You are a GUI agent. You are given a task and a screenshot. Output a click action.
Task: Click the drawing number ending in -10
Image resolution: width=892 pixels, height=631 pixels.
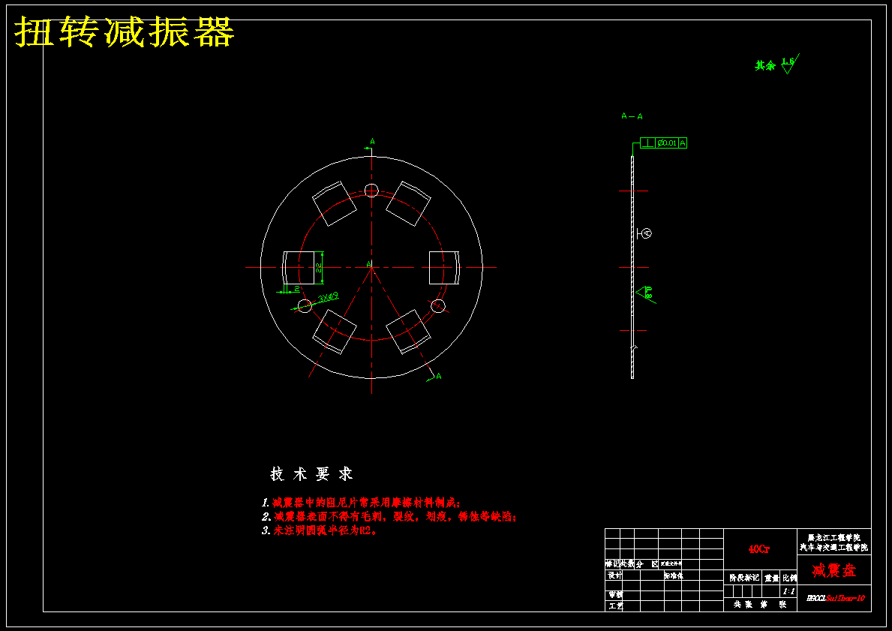click(836, 598)
